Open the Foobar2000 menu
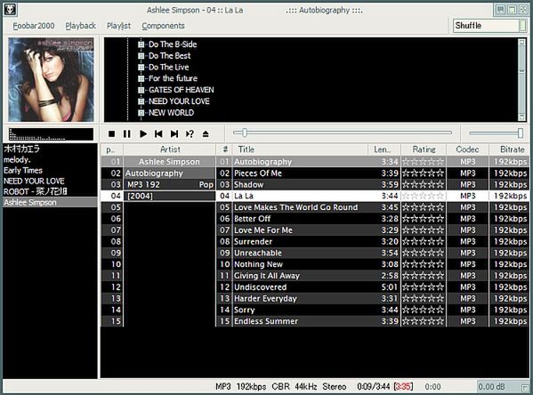The width and height of the screenshot is (533, 395). tap(33, 26)
